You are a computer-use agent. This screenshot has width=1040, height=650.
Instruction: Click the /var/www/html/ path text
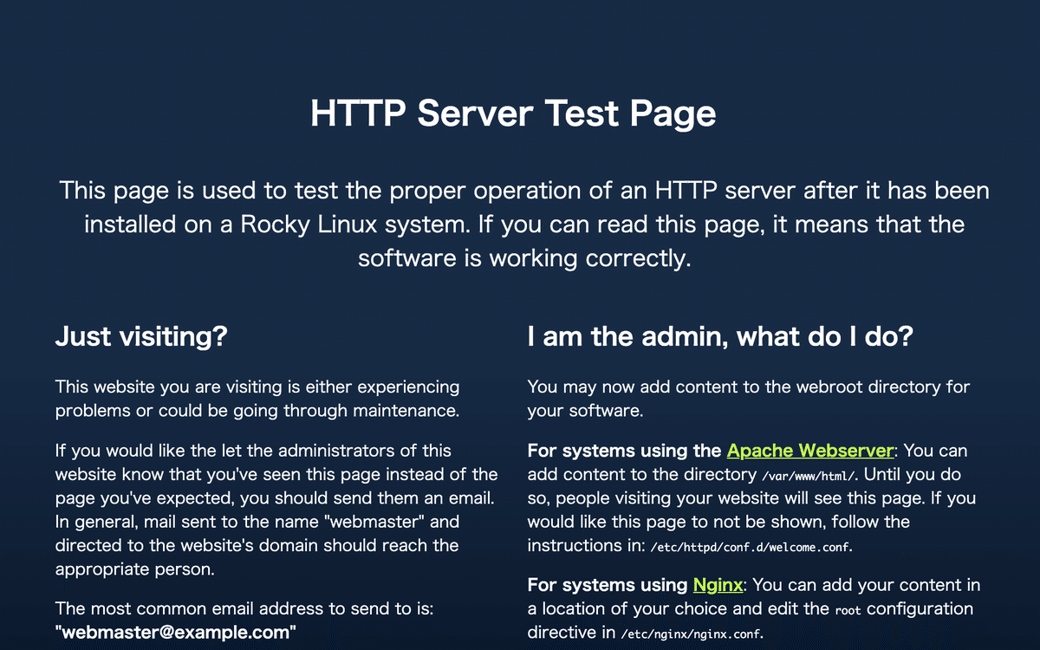pyautogui.click(x=809, y=476)
